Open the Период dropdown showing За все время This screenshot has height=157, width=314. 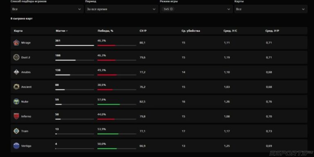click(x=121, y=9)
